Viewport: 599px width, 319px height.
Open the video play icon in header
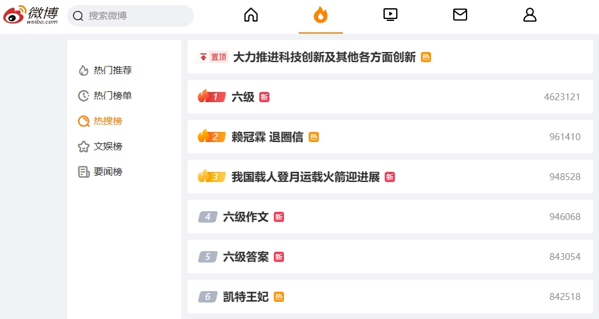pos(390,15)
